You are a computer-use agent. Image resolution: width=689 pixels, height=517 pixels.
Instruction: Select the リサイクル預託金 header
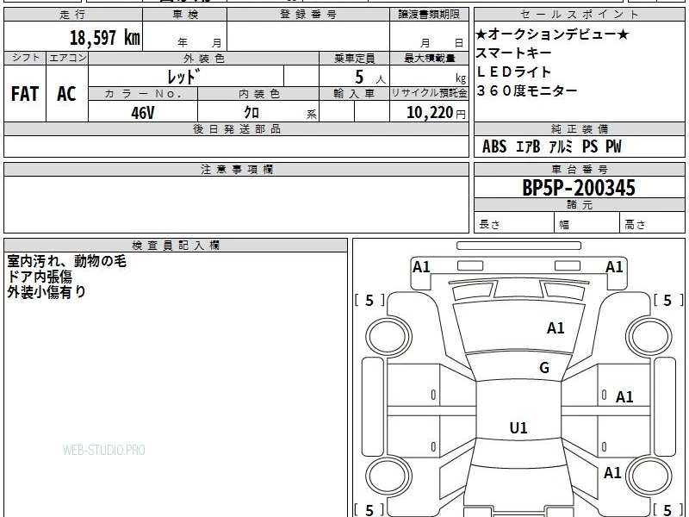coord(429,93)
